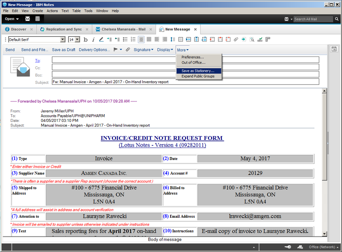The height and width of the screenshot is (252, 342).
Task: Click the search magnifier icon in the top bar
Action: pos(337,19)
